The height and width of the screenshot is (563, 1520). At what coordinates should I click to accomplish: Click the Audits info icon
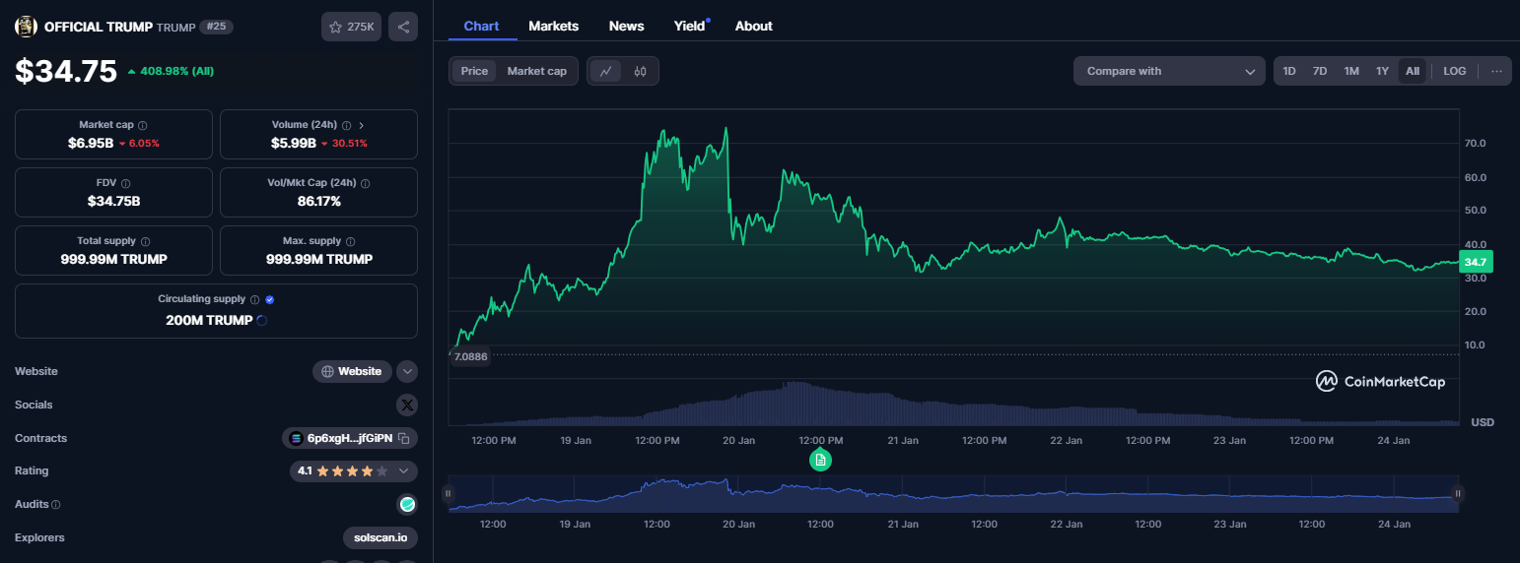(x=55, y=505)
